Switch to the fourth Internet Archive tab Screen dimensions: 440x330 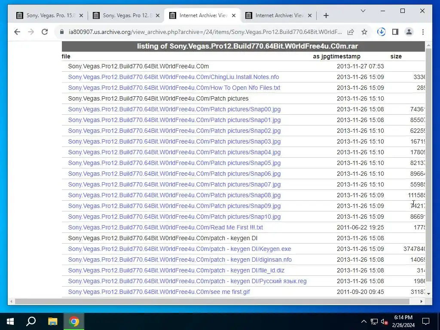tap(278, 16)
